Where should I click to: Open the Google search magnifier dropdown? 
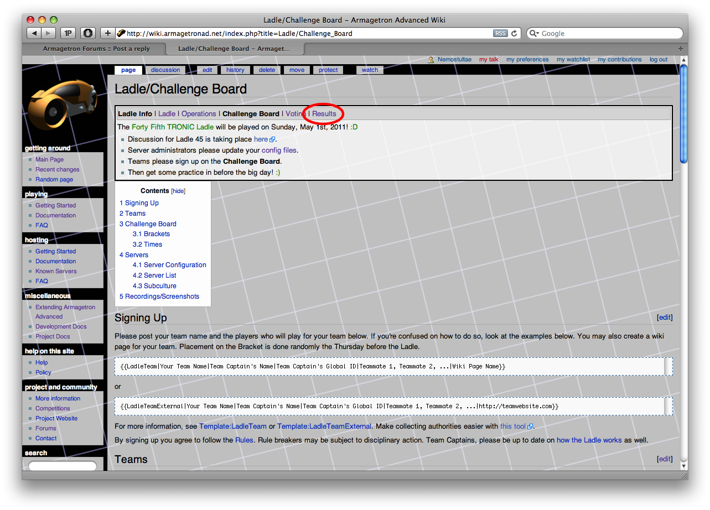534,33
